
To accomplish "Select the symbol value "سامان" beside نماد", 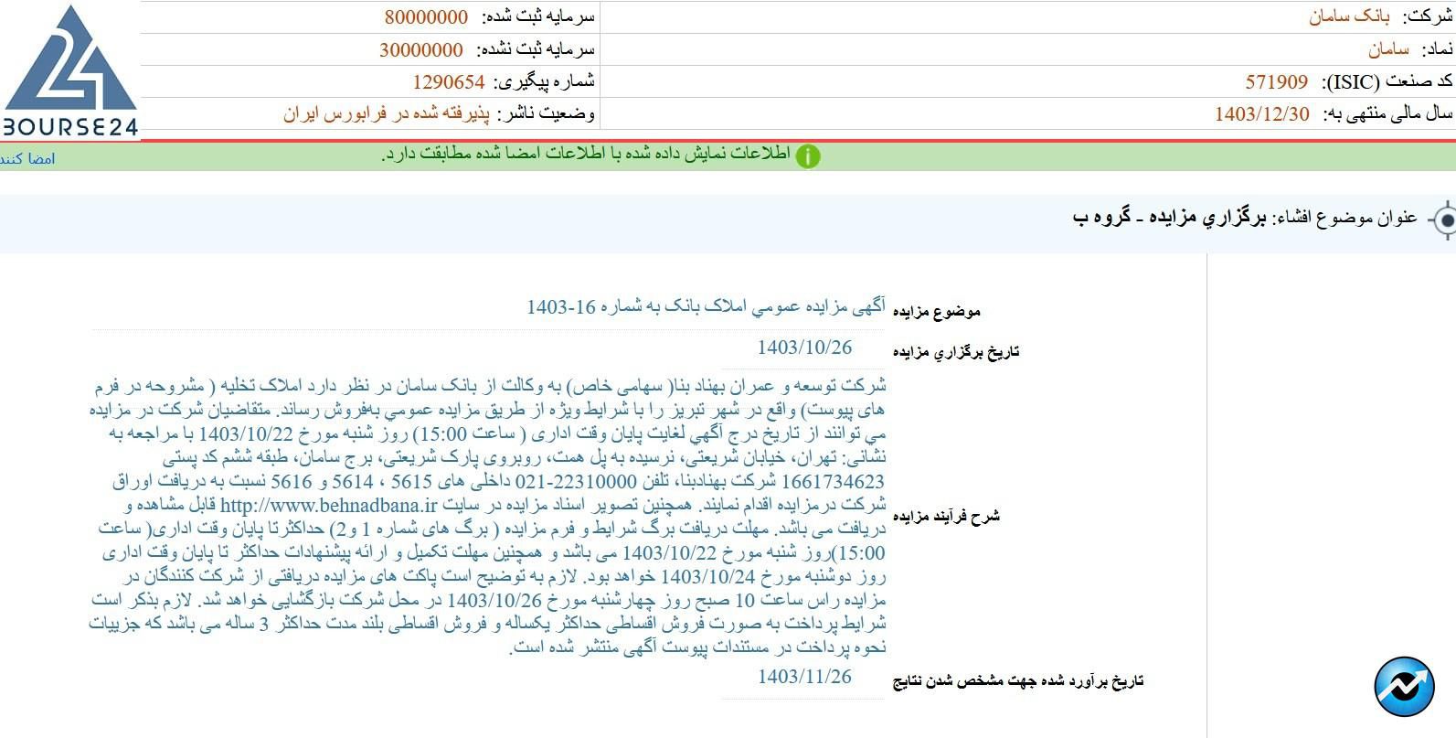I will [1388, 49].
